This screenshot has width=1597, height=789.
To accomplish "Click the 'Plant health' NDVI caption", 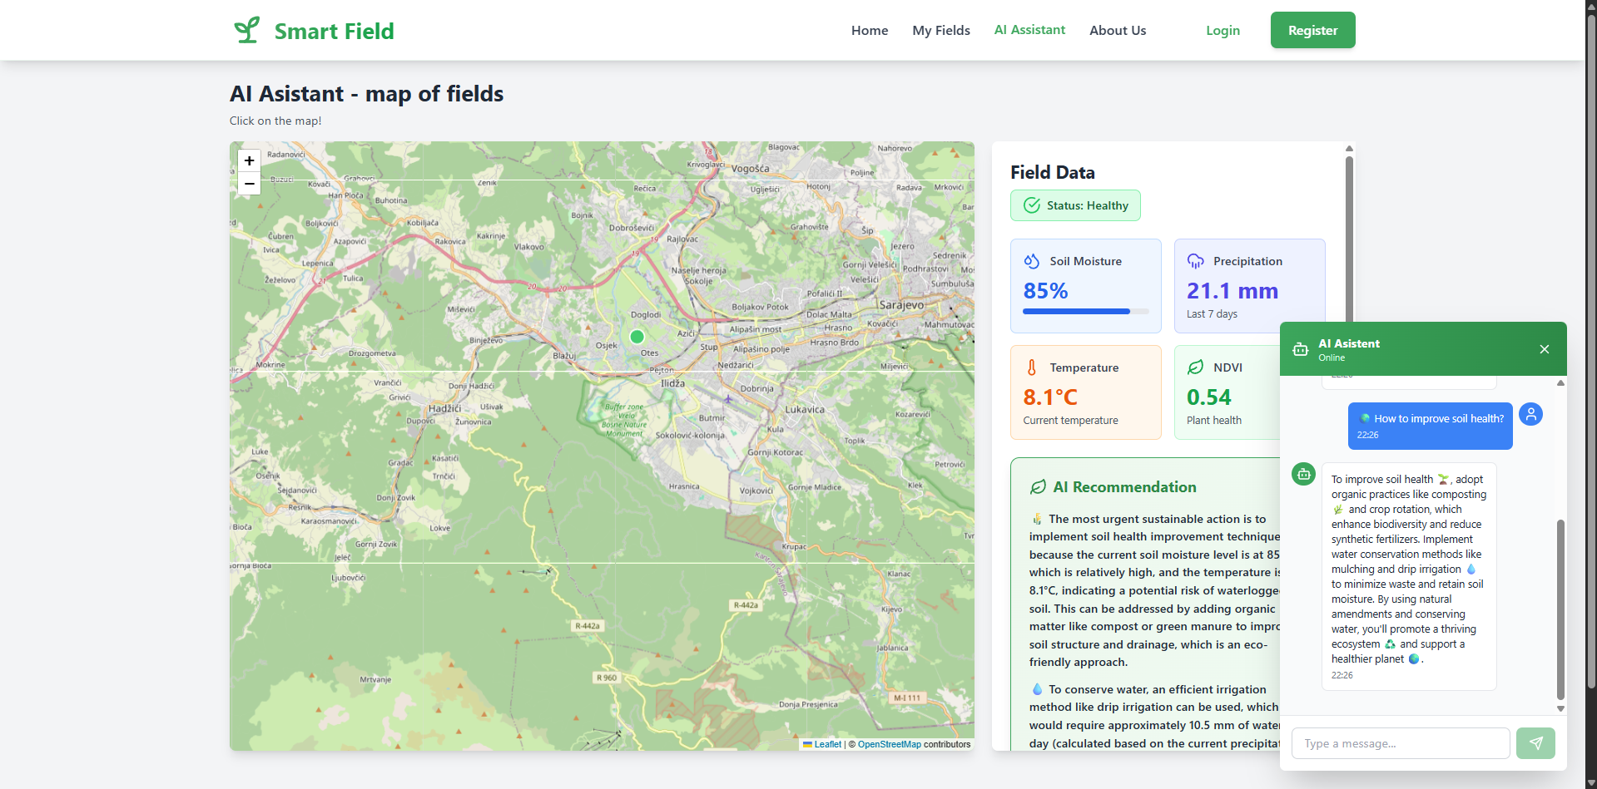I will coord(1214,421).
